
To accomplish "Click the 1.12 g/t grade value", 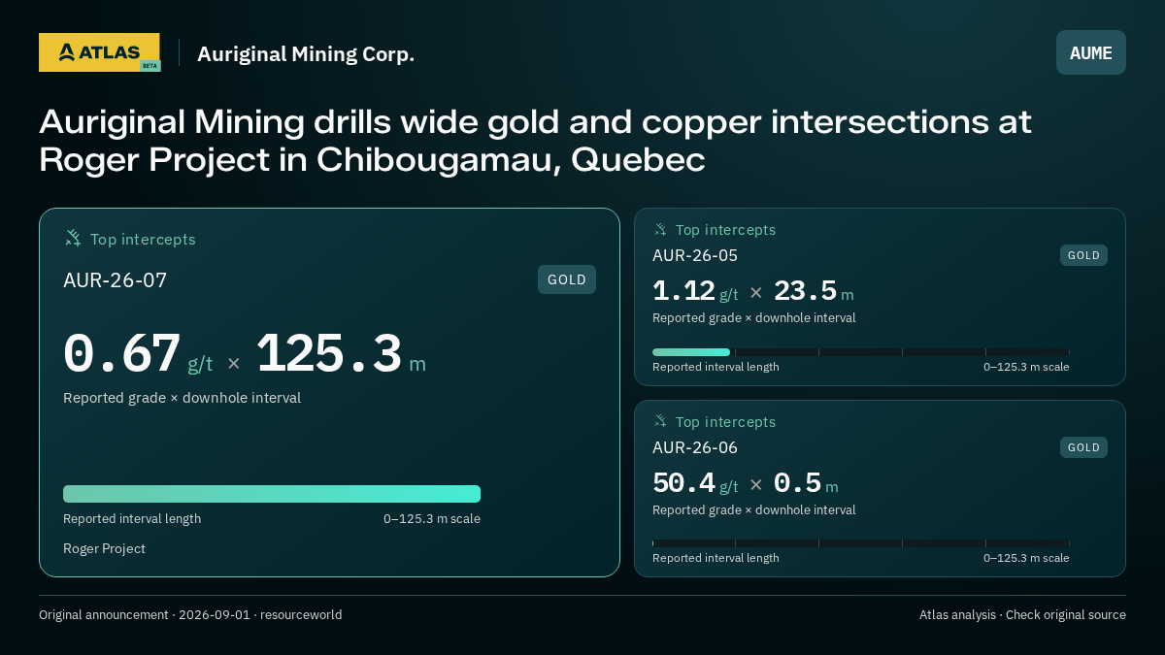I will click(695, 291).
